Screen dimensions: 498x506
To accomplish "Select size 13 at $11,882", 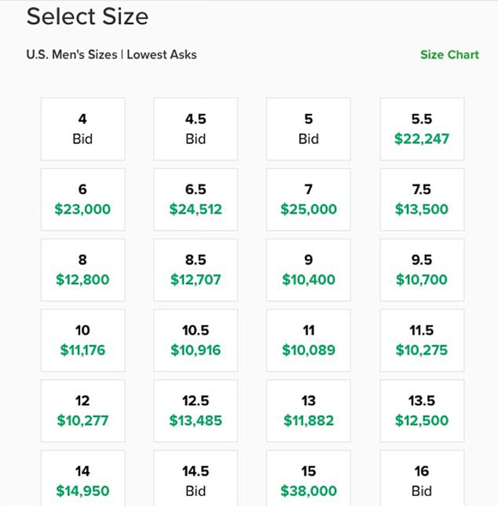I will [x=308, y=411].
